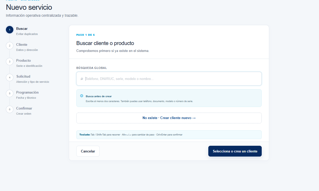
Task: Click "Atención y tipo de servicio" subtitle
Action: point(33,82)
